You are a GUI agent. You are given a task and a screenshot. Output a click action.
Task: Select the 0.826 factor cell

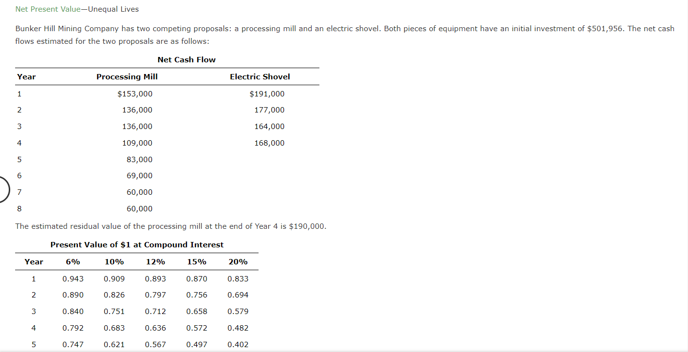[x=114, y=295]
